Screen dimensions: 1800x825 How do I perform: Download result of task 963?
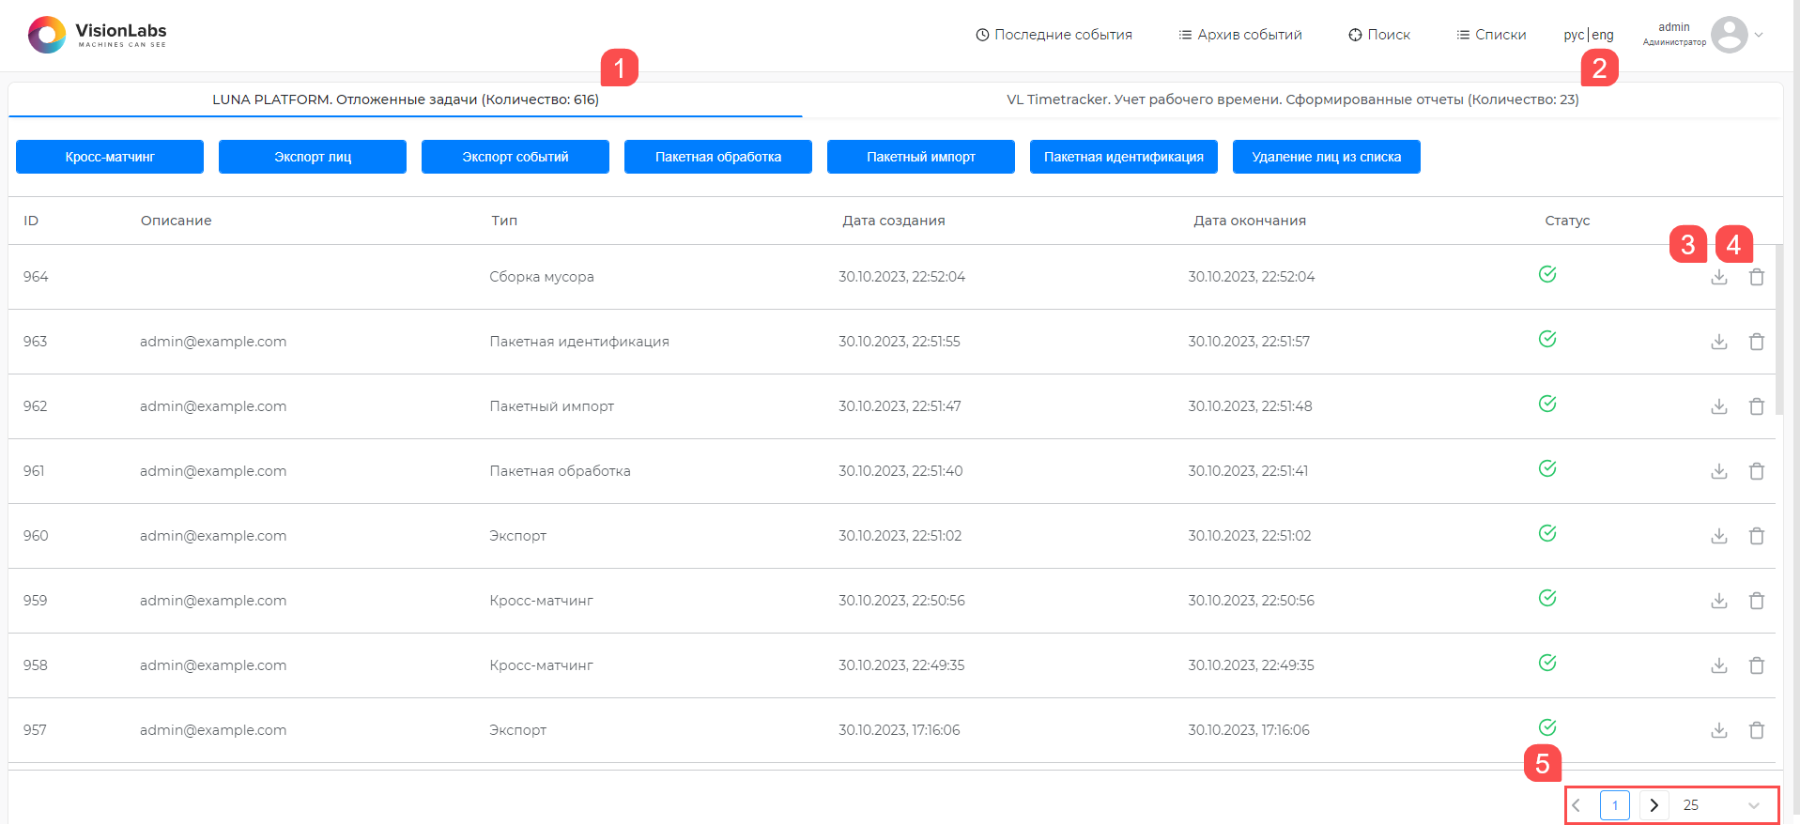[x=1718, y=342]
